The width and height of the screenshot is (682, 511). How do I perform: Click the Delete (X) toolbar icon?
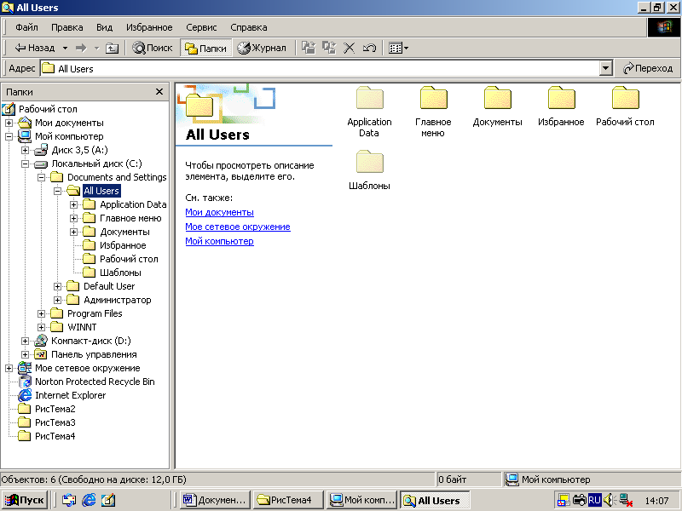pyautogui.click(x=349, y=48)
